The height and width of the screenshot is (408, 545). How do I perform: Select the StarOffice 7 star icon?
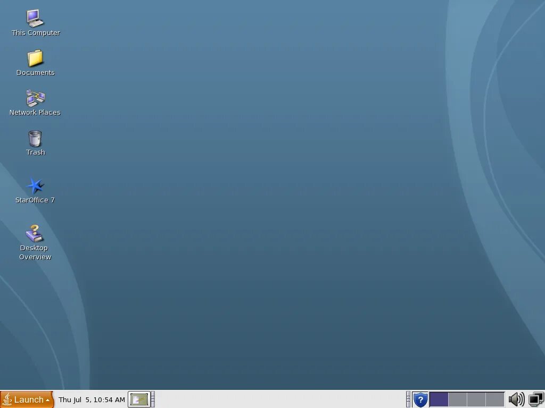tap(35, 185)
